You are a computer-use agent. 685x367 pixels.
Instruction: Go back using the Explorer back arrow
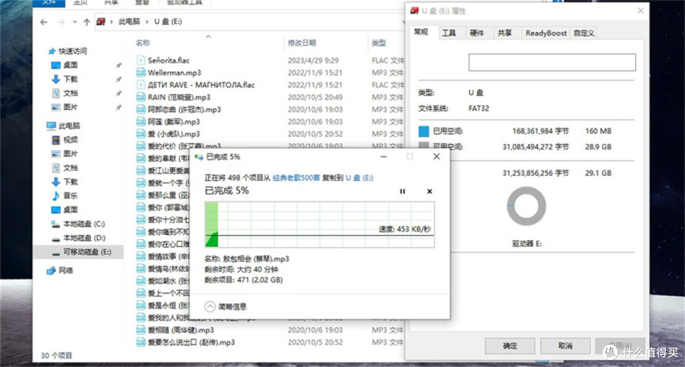coord(44,22)
